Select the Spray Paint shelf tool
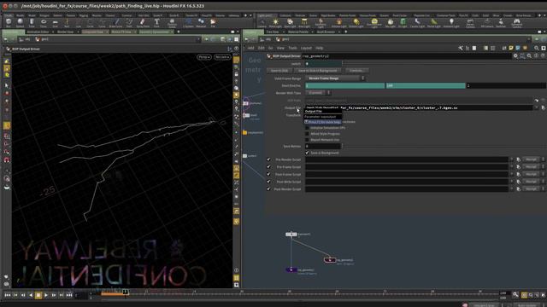The image size is (547, 307). click(x=143, y=23)
